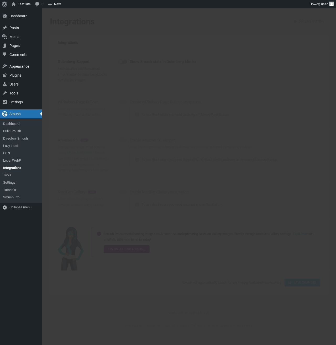Viewport: 336px width, 345px height.
Task: Click the Pages icon in the sidebar
Action: tap(5, 46)
